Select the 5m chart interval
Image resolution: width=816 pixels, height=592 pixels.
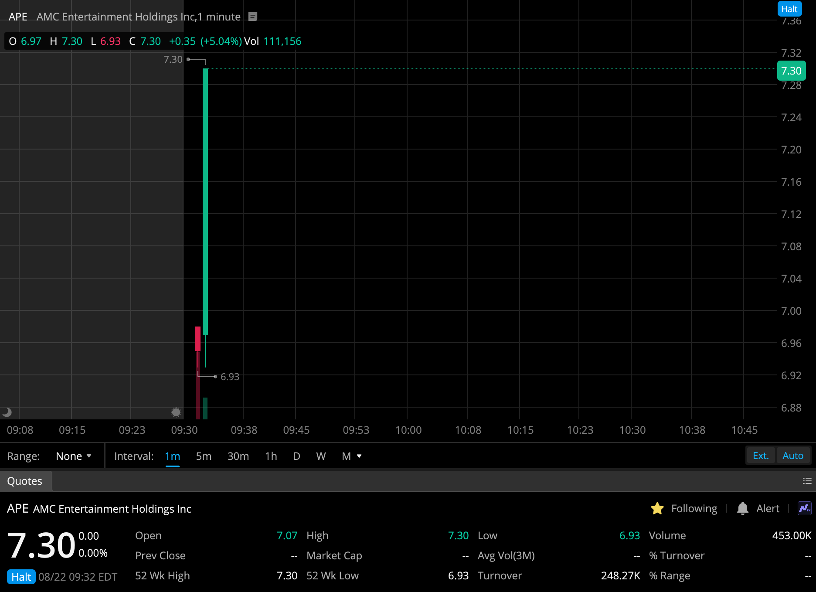click(x=203, y=456)
